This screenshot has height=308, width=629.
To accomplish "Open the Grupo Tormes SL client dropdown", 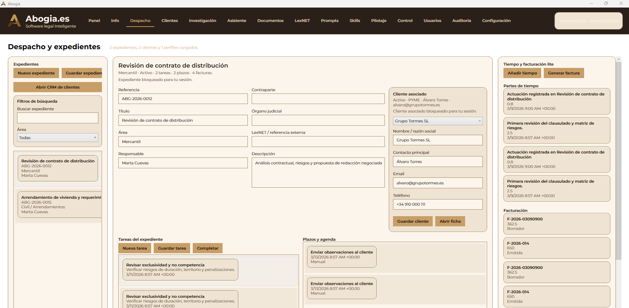I will [437, 121].
